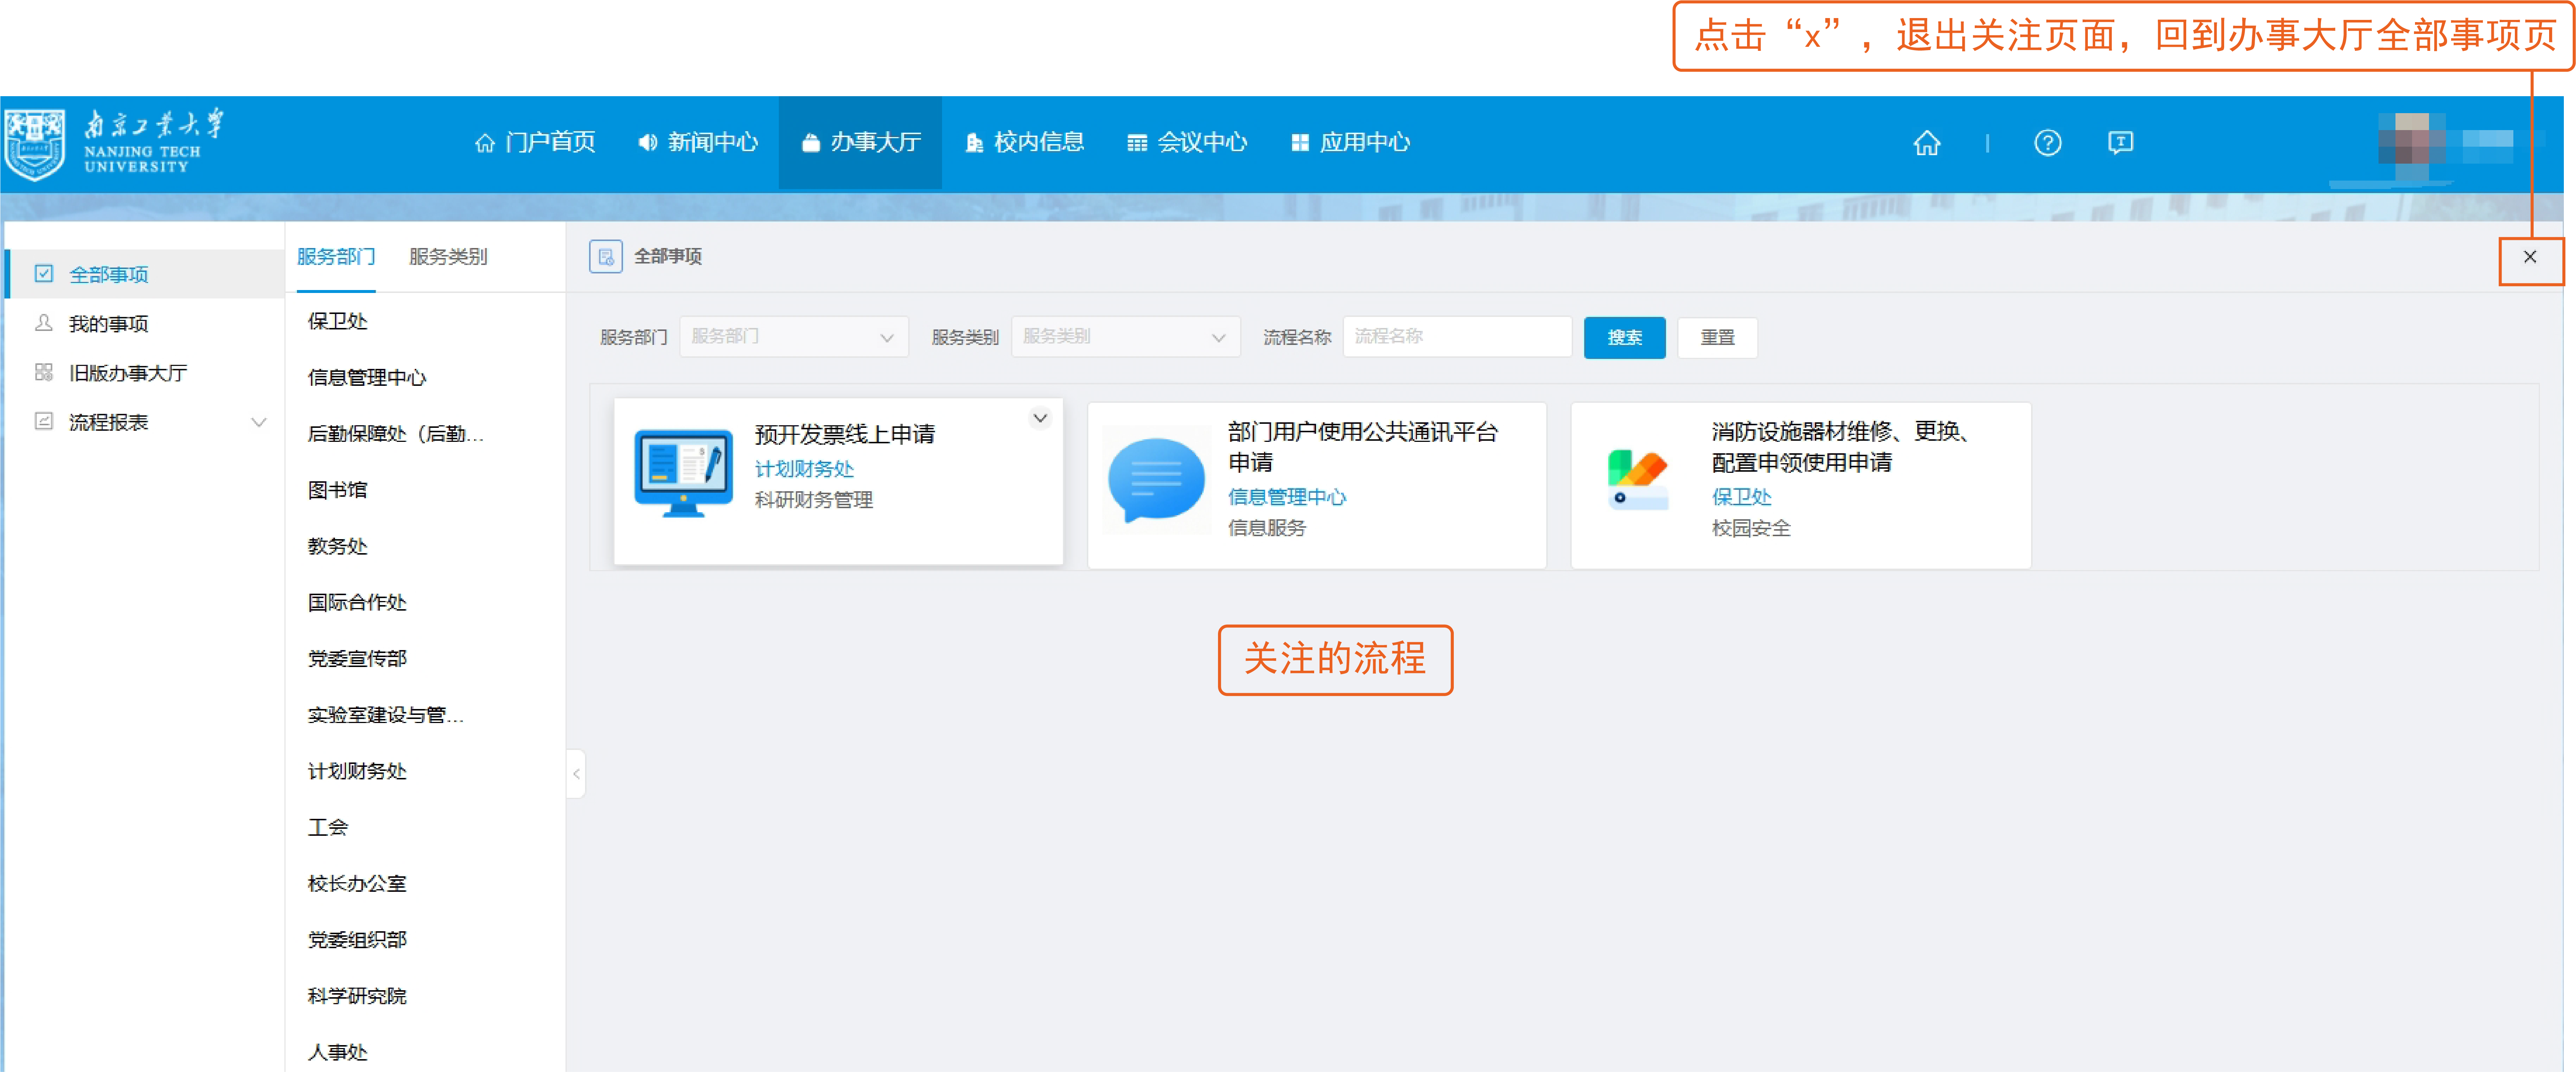Viewport: 2576px width, 1072px height.
Task: Select 工会 in the department list
Action: coord(328,828)
